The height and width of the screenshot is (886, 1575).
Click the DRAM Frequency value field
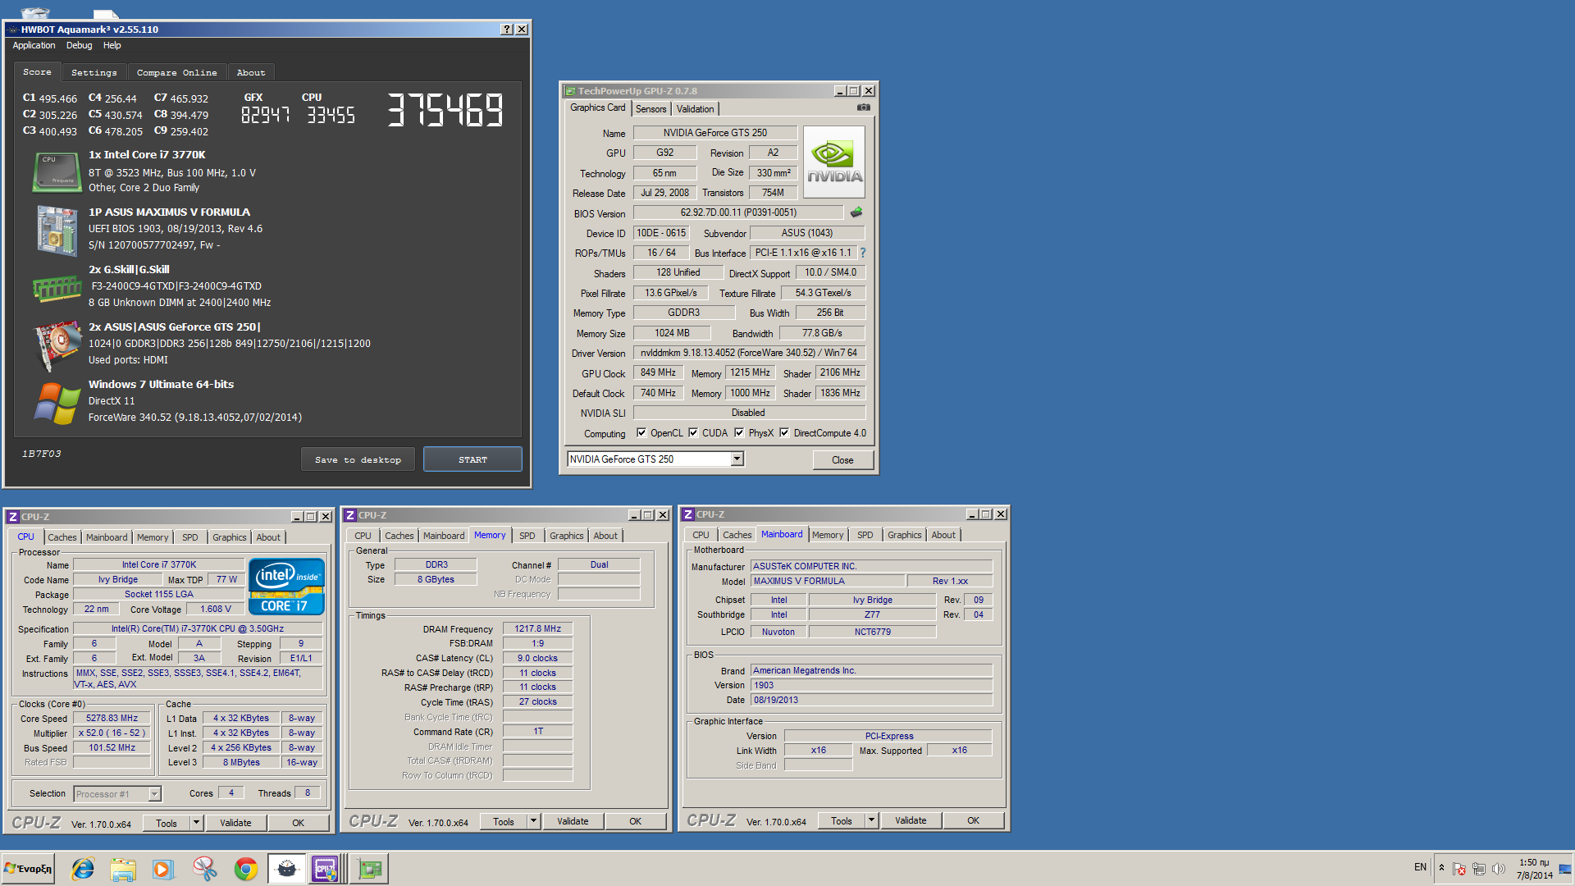(x=537, y=628)
